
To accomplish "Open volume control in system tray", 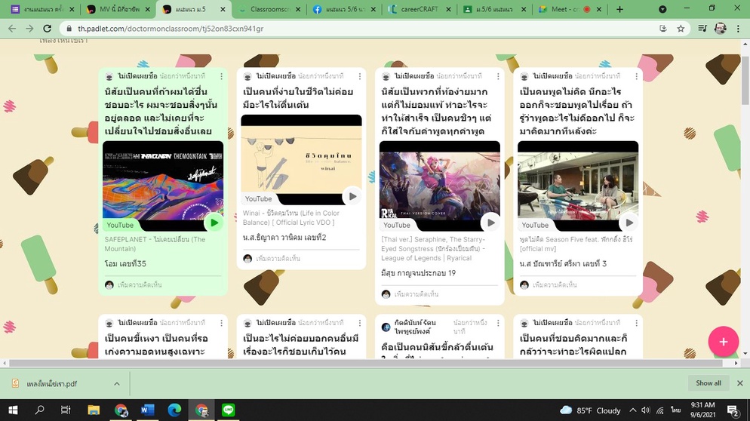I will click(646, 410).
